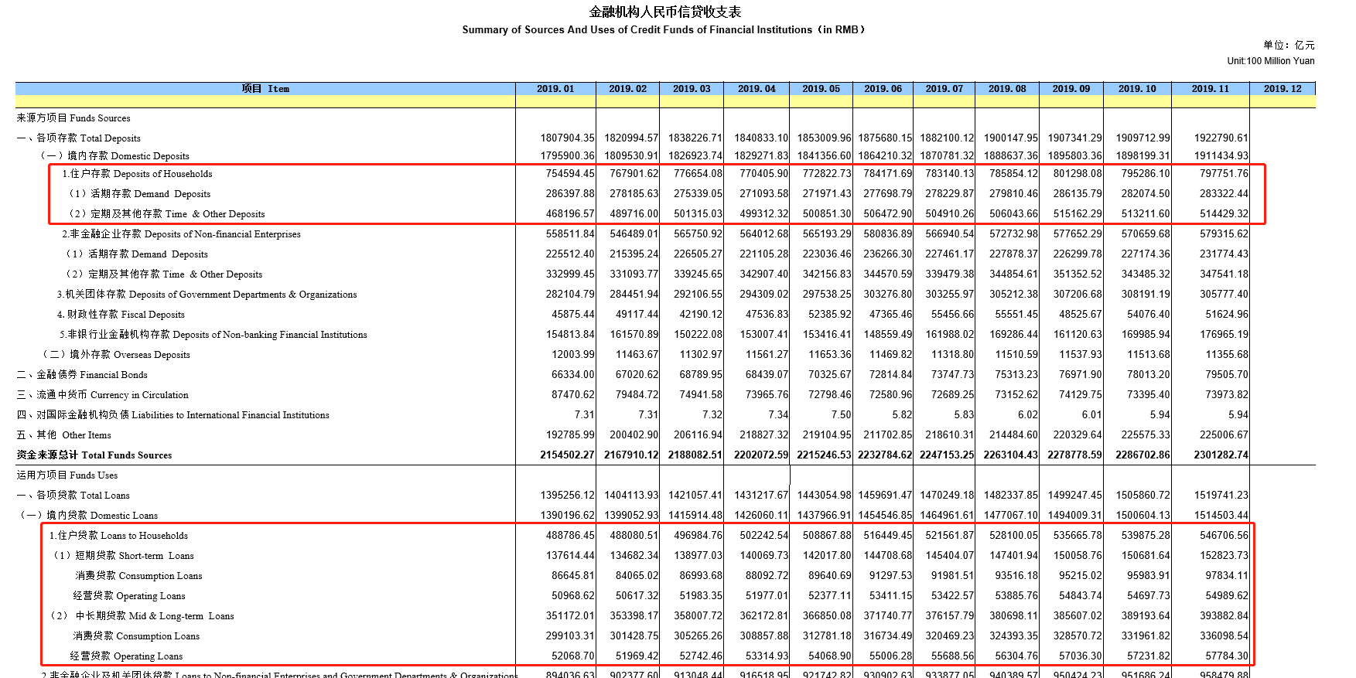Screen dimensions: 1356x678
Task: Click the "2019.09" column header
Action: click(x=1071, y=89)
